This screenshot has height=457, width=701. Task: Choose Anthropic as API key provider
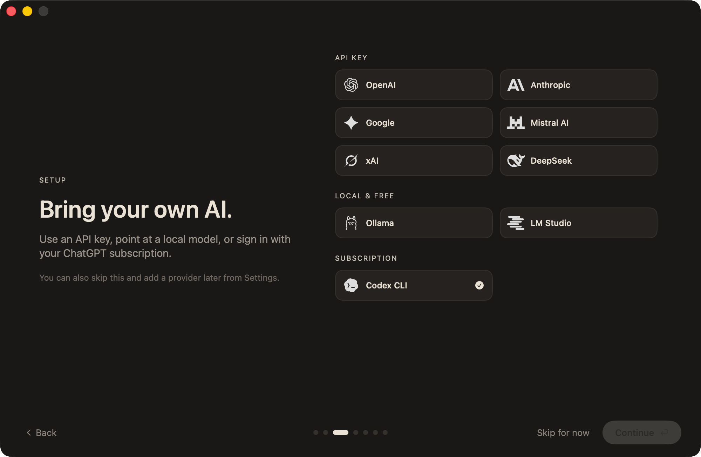pos(578,85)
